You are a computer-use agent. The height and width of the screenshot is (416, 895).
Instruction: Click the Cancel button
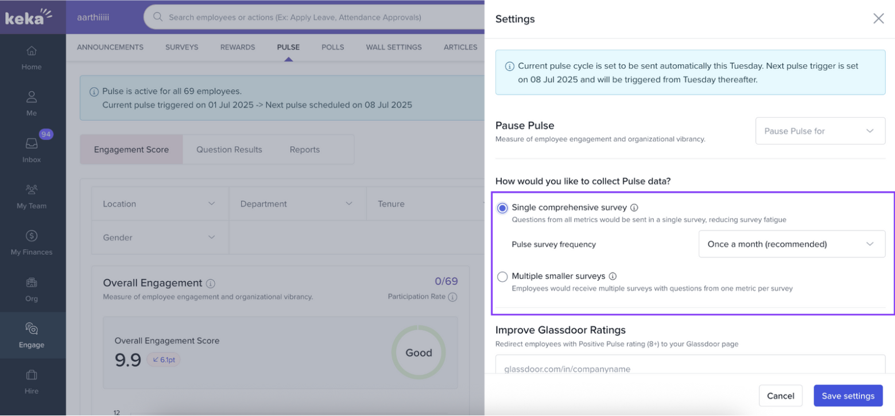[x=780, y=395]
